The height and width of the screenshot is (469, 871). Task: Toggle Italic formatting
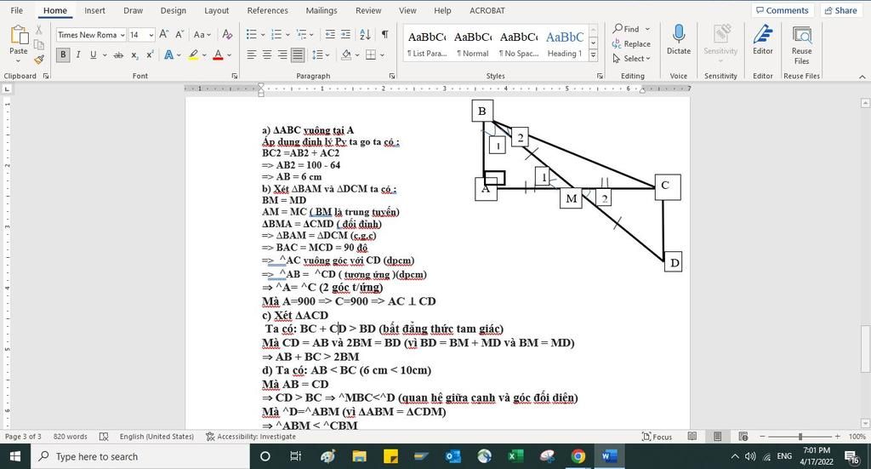(x=78, y=55)
